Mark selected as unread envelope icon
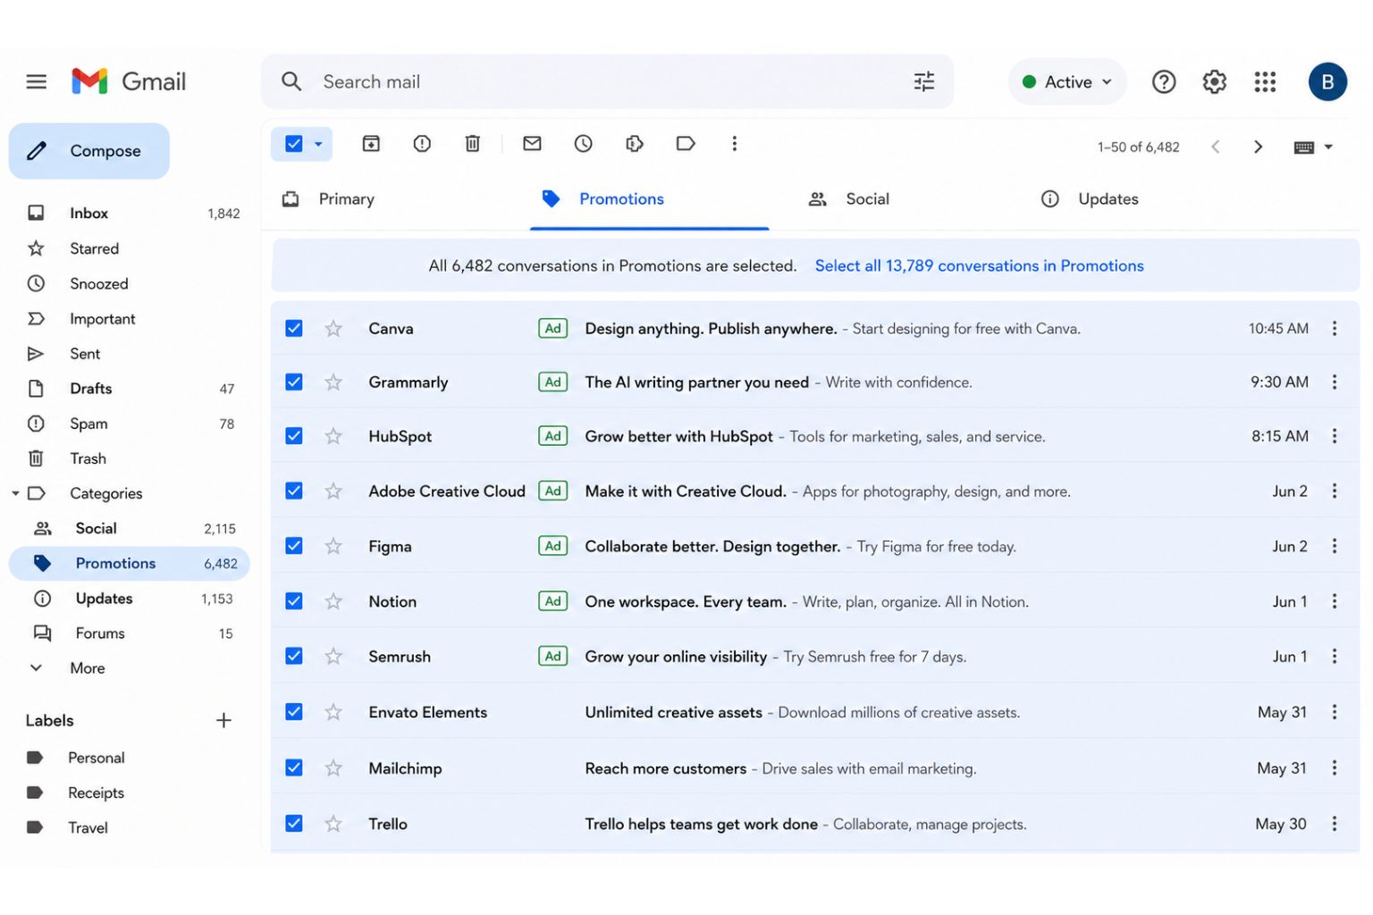 tap(532, 143)
